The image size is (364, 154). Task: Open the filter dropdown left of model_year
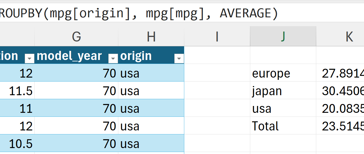(x=30, y=59)
